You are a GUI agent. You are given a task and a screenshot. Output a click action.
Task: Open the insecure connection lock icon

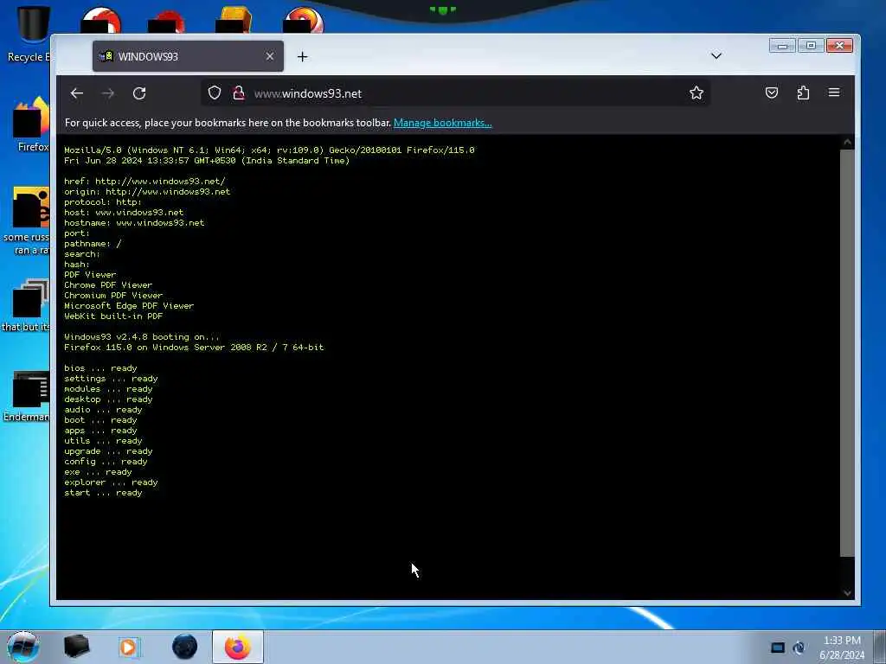[x=239, y=93]
